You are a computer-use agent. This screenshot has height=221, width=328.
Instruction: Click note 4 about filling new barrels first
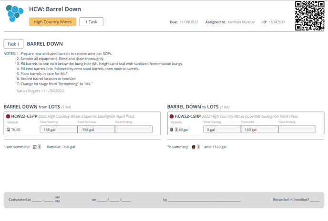tap(78, 69)
